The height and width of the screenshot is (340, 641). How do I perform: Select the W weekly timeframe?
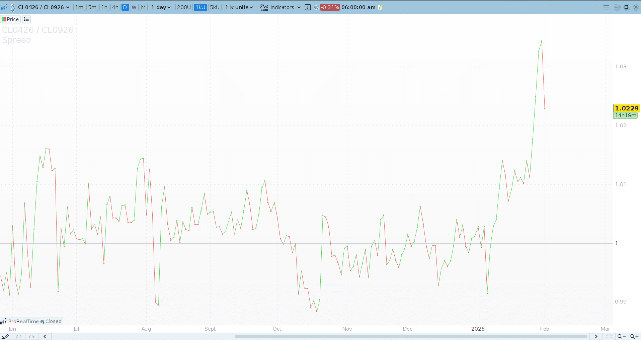click(x=134, y=7)
